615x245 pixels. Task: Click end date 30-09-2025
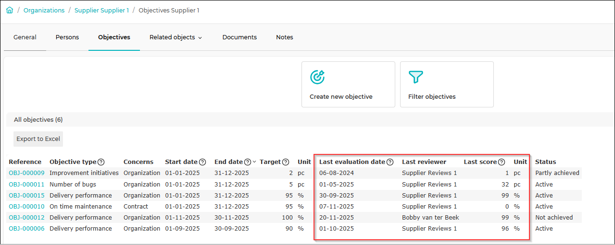point(232,229)
